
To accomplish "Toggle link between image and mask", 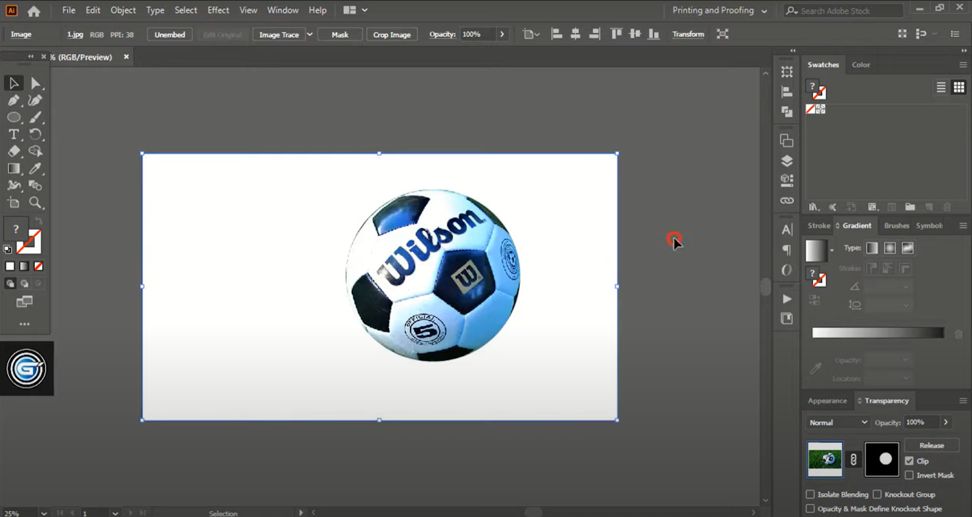I will pyautogui.click(x=854, y=459).
